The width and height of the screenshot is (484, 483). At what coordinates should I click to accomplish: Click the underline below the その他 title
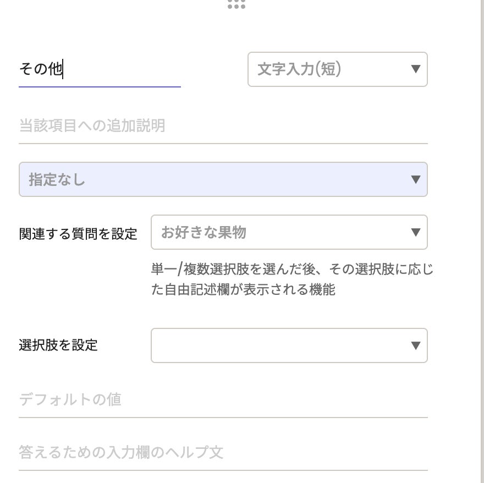tap(99, 87)
